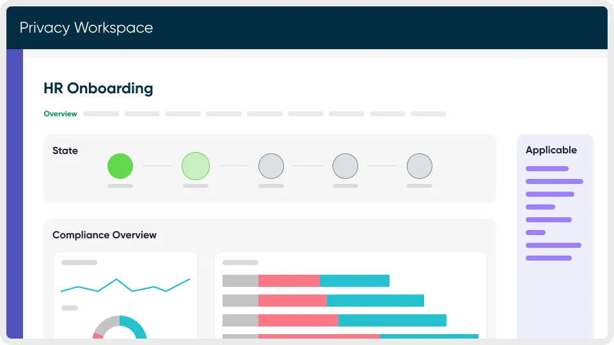
Task: Open the second purple Applicable list item
Action: coord(554,181)
